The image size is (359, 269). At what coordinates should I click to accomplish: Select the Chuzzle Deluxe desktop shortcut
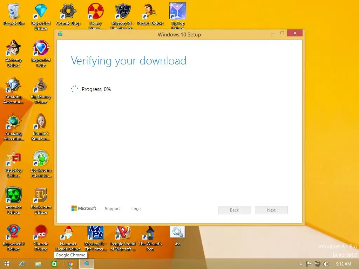coord(41,237)
